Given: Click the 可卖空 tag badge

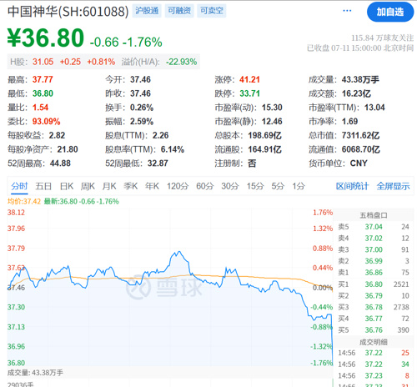Looking at the screenshot, I should (x=212, y=11).
